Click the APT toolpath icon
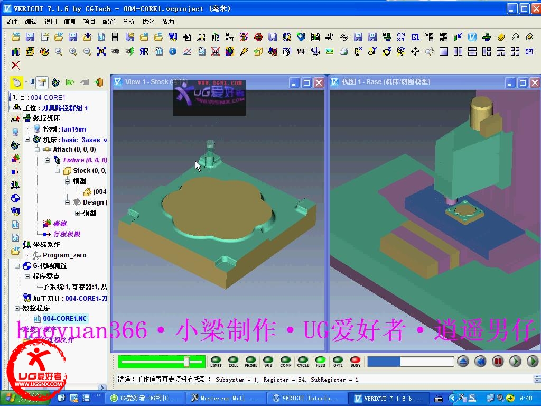The height and width of the screenshot is (406, 541). coord(229,37)
